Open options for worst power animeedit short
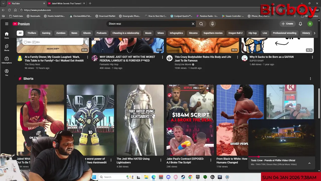 pos(111,160)
